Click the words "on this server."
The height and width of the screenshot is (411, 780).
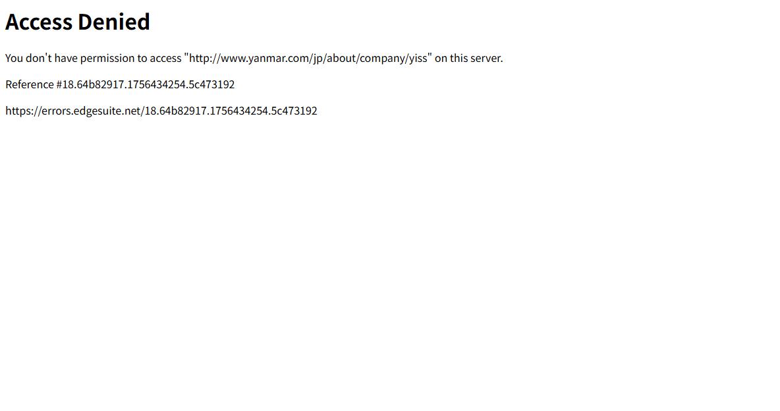(x=468, y=58)
